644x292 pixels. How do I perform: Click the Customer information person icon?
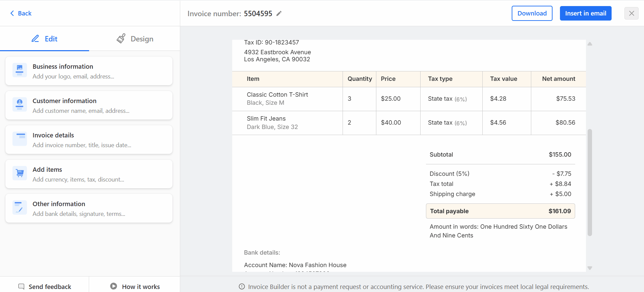click(20, 104)
